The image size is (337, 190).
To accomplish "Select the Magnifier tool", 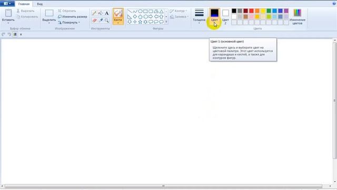I will pos(106,21).
